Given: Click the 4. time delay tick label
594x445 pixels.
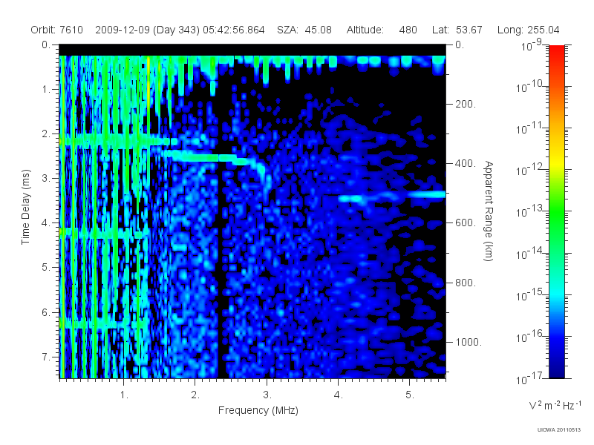Looking at the screenshot, I should click(x=46, y=223).
